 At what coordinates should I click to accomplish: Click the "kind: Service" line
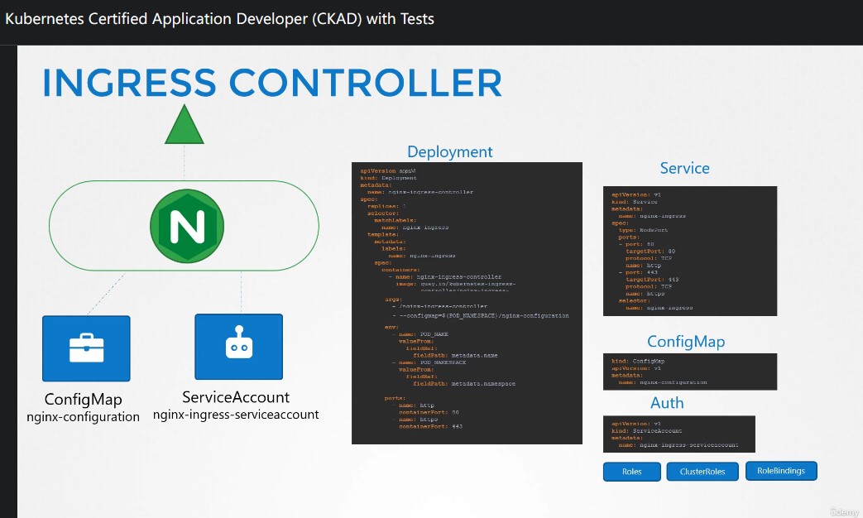click(x=635, y=202)
